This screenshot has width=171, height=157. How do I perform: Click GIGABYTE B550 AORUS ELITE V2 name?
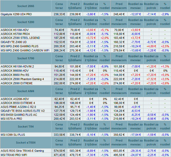[23, 111]
